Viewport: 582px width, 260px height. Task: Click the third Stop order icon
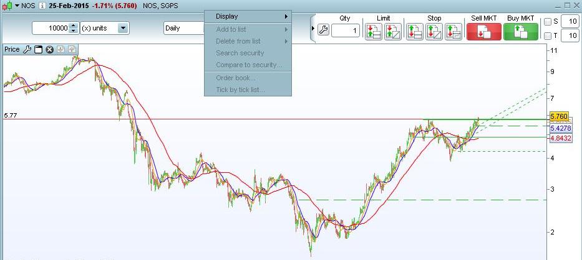(453, 31)
